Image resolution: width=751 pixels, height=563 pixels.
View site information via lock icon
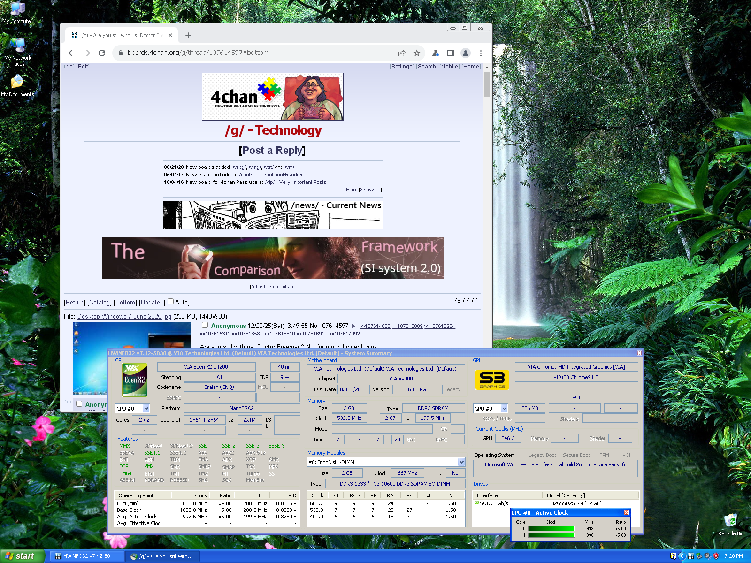pos(120,53)
